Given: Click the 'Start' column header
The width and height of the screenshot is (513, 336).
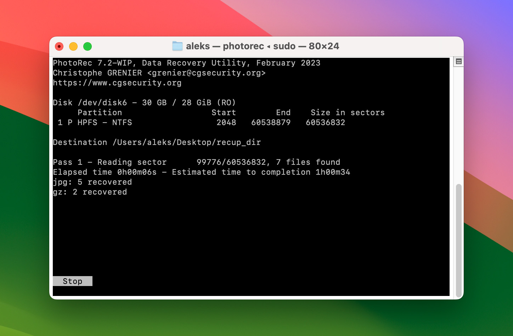Looking at the screenshot, I should point(224,113).
